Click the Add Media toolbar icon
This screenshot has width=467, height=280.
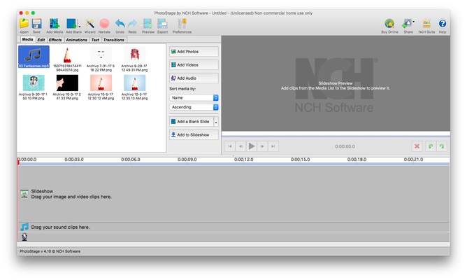(x=55, y=25)
